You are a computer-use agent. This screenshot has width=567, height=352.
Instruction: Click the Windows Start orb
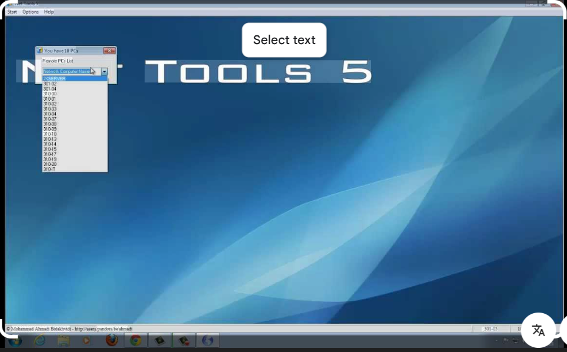14,340
